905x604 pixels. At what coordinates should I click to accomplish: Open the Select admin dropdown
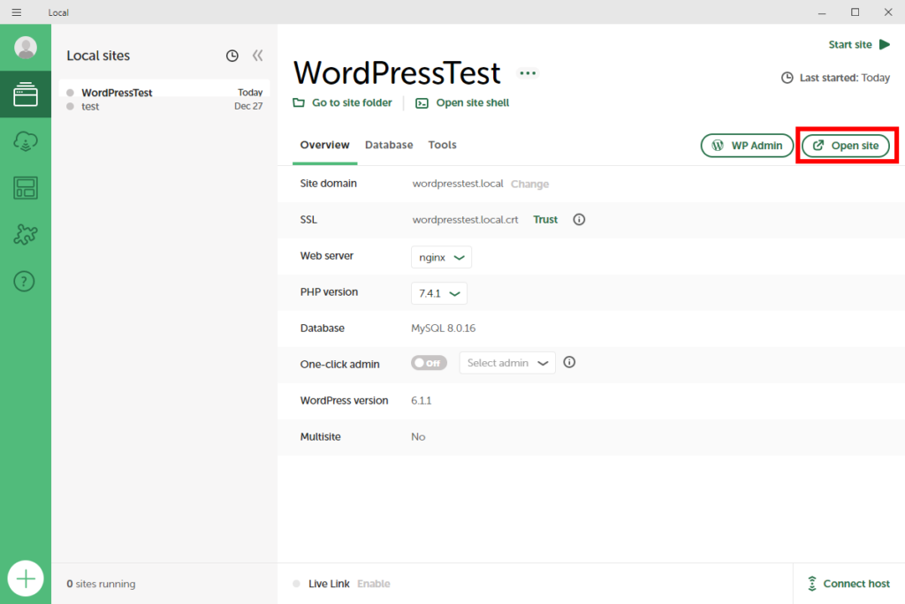point(507,363)
